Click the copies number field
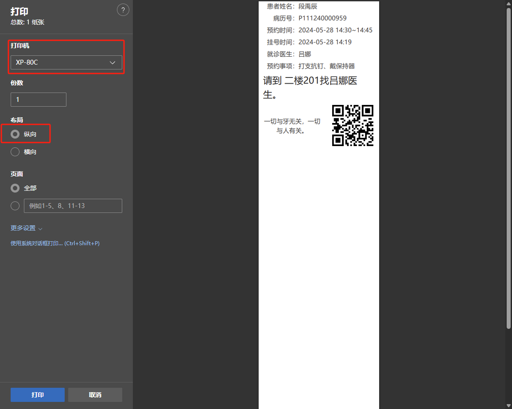Viewport: 512px width, 409px height. [x=39, y=100]
